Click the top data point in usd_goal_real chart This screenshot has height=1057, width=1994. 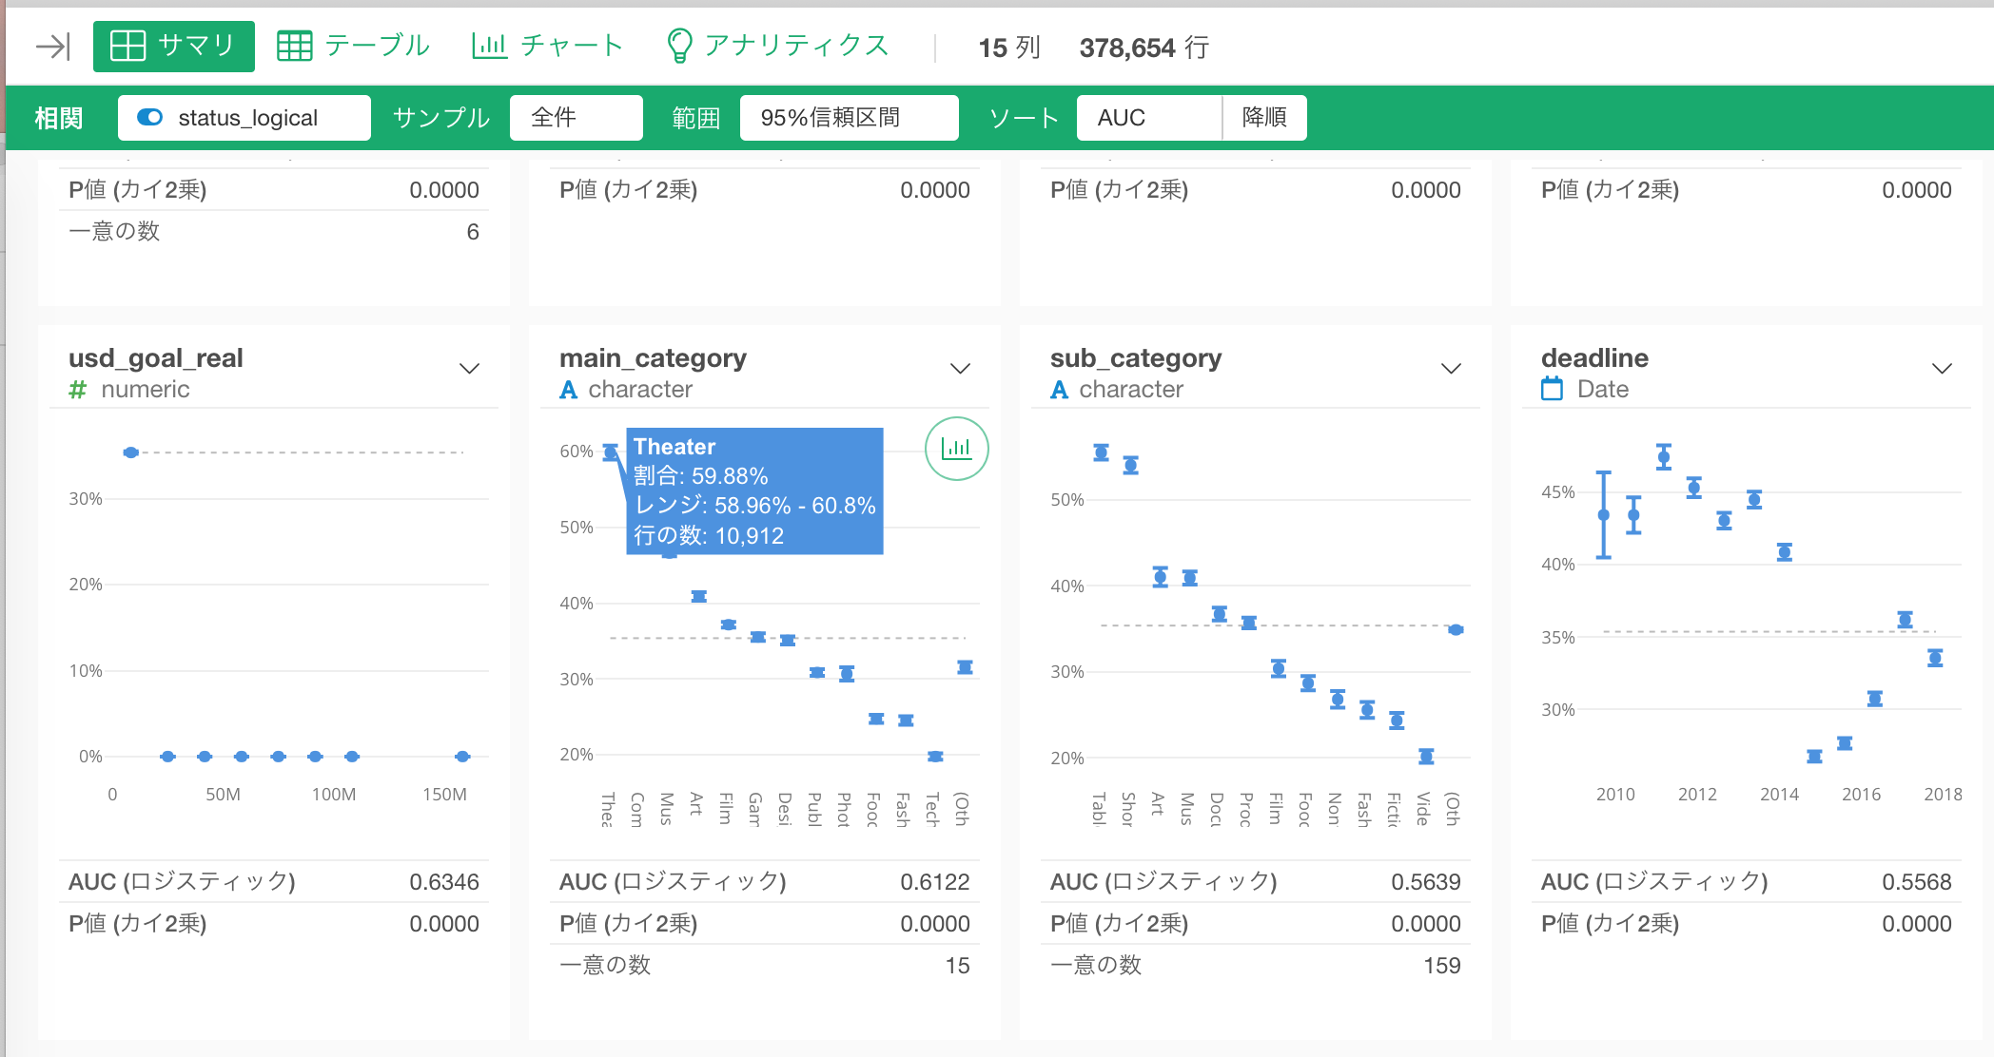coord(131,452)
